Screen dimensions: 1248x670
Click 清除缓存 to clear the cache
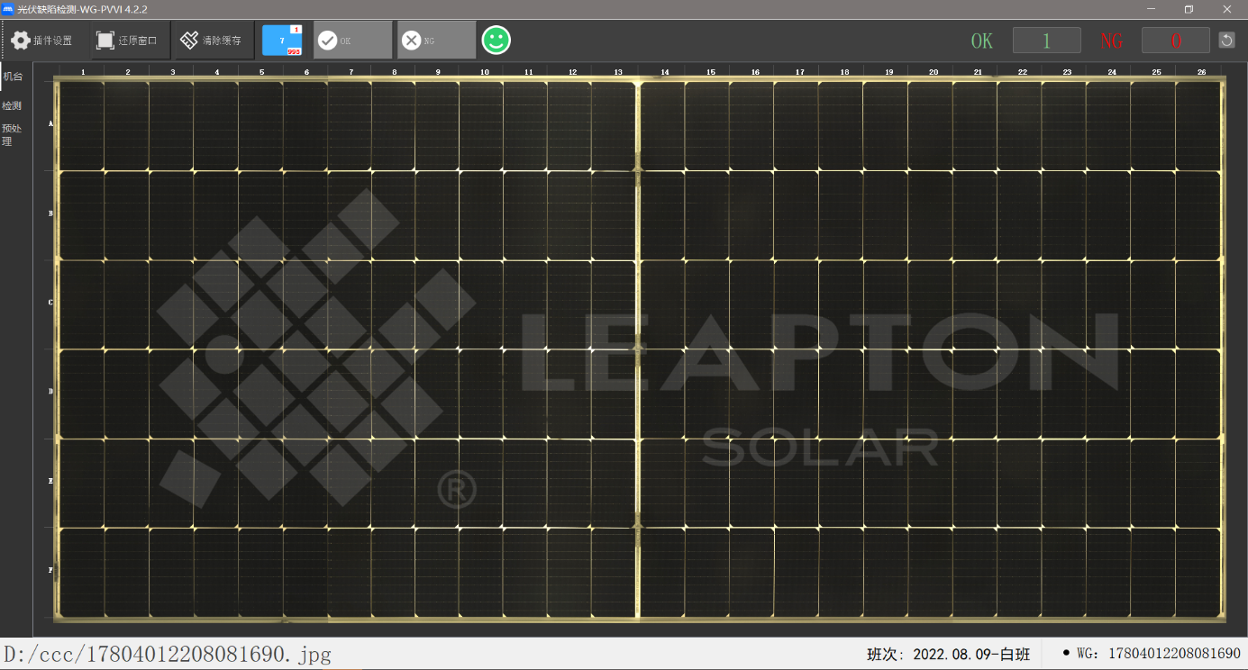point(212,41)
